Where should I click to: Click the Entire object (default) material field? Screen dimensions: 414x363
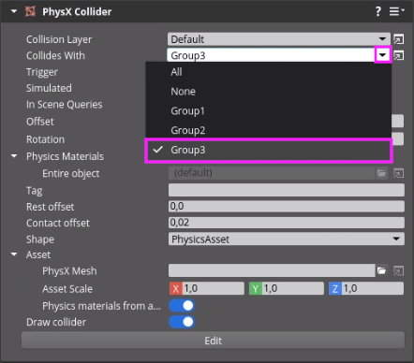coord(272,173)
